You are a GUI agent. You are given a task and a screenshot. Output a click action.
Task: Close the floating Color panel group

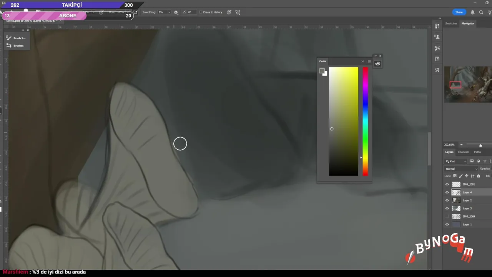381,56
